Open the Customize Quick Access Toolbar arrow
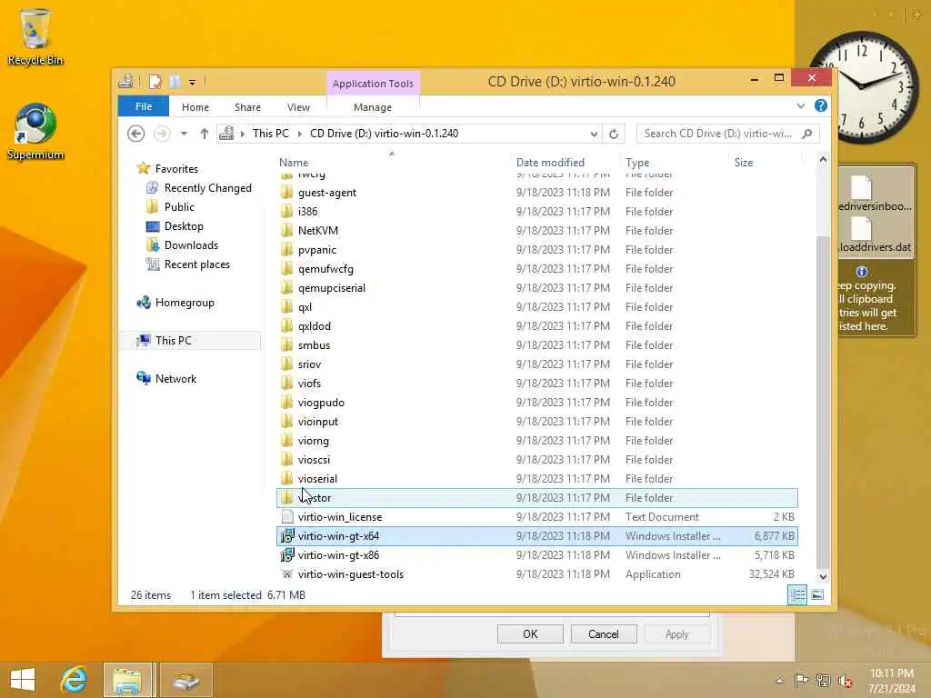 click(x=193, y=82)
